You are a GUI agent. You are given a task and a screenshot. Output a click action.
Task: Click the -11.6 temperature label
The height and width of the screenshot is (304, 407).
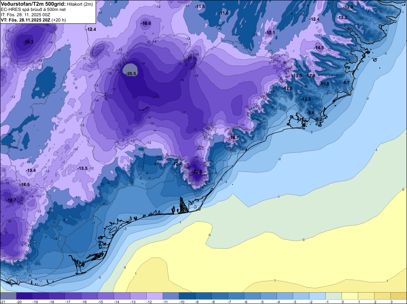coord(223,13)
